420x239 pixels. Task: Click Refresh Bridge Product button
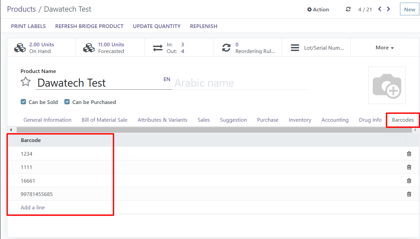click(x=89, y=26)
